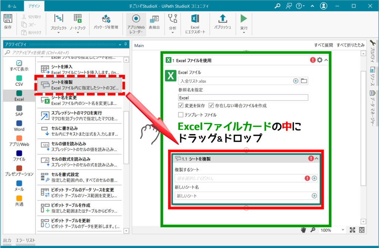Open Manage Packages (パッケージを管理)

(106, 22)
